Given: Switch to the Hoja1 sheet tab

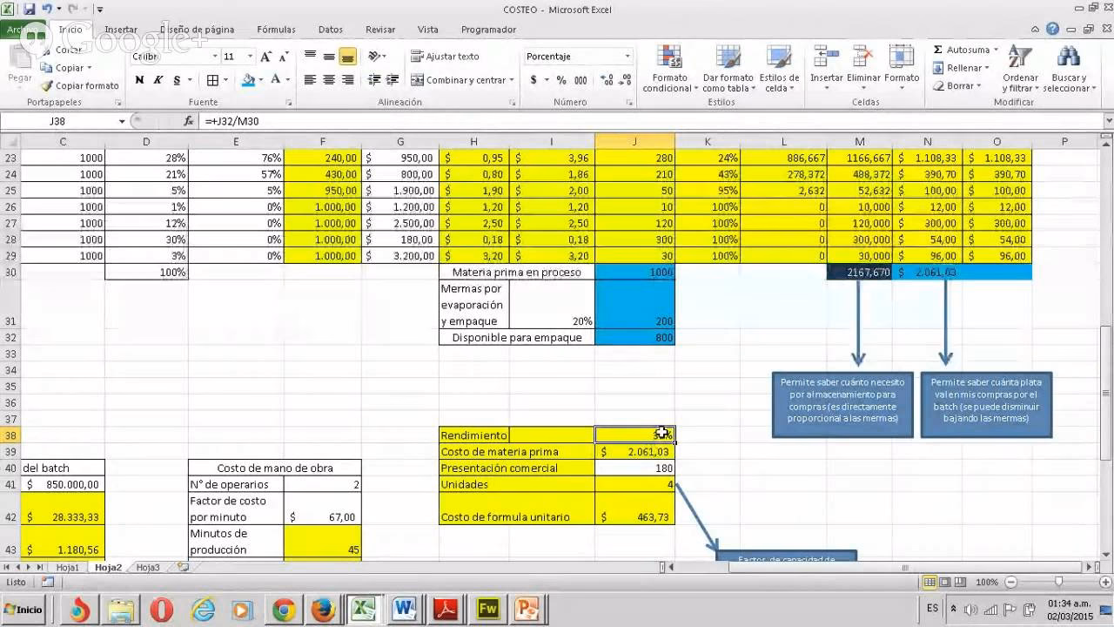Looking at the screenshot, I should (x=67, y=567).
